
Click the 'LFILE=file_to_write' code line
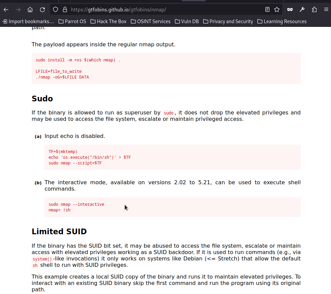coord(59,71)
